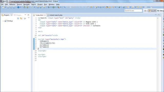The image size is (164, 92).
Task: Open the Edit menu
Action: click(6, 5)
